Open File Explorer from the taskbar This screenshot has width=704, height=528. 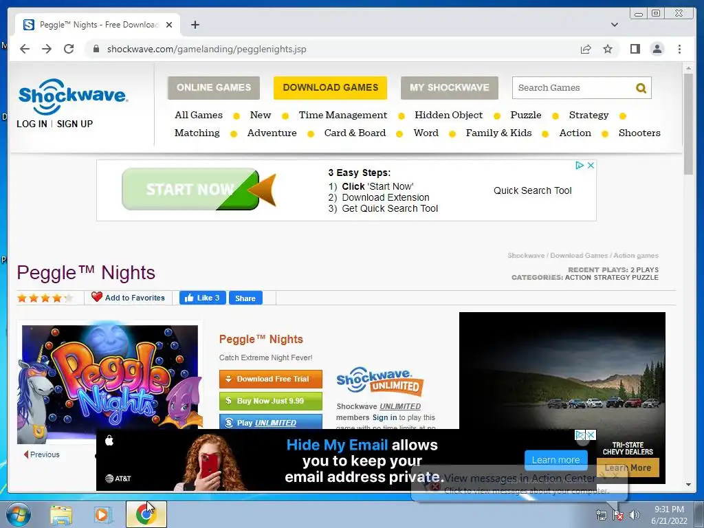61,514
